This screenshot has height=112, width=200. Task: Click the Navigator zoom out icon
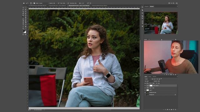tap(149, 40)
